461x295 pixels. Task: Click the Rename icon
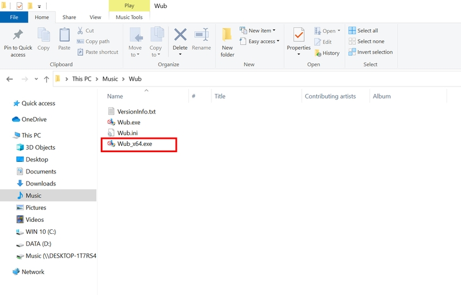(202, 35)
